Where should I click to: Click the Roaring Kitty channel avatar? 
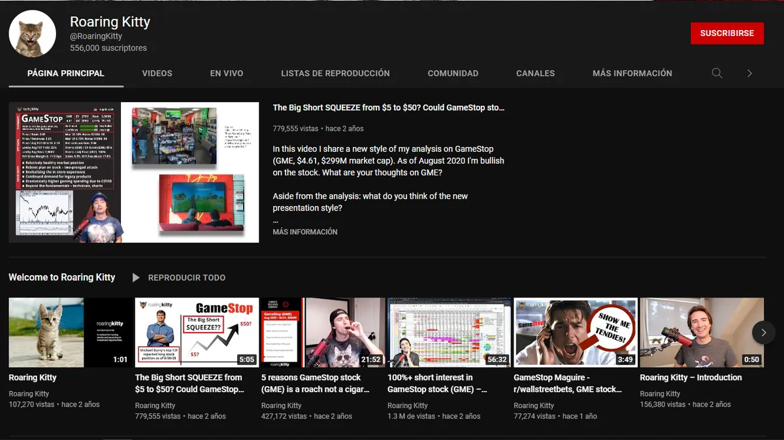pyautogui.click(x=32, y=33)
